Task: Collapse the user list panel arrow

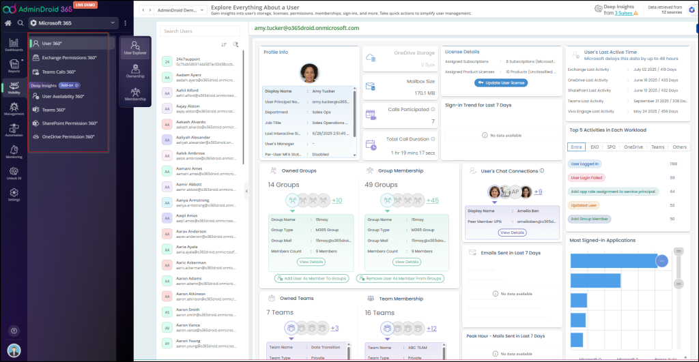Action: coord(246,192)
